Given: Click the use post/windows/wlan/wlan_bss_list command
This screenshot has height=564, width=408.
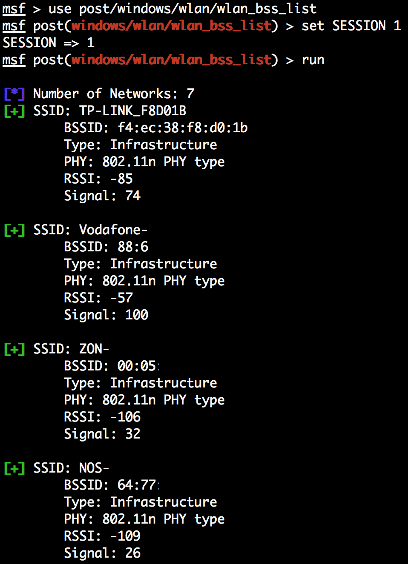Looking at the screenshot, I should point(183,9).
